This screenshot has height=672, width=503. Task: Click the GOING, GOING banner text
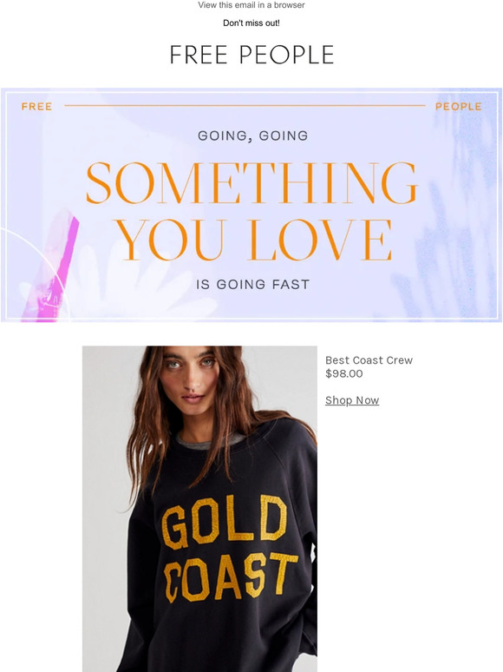tap(252, 135)
